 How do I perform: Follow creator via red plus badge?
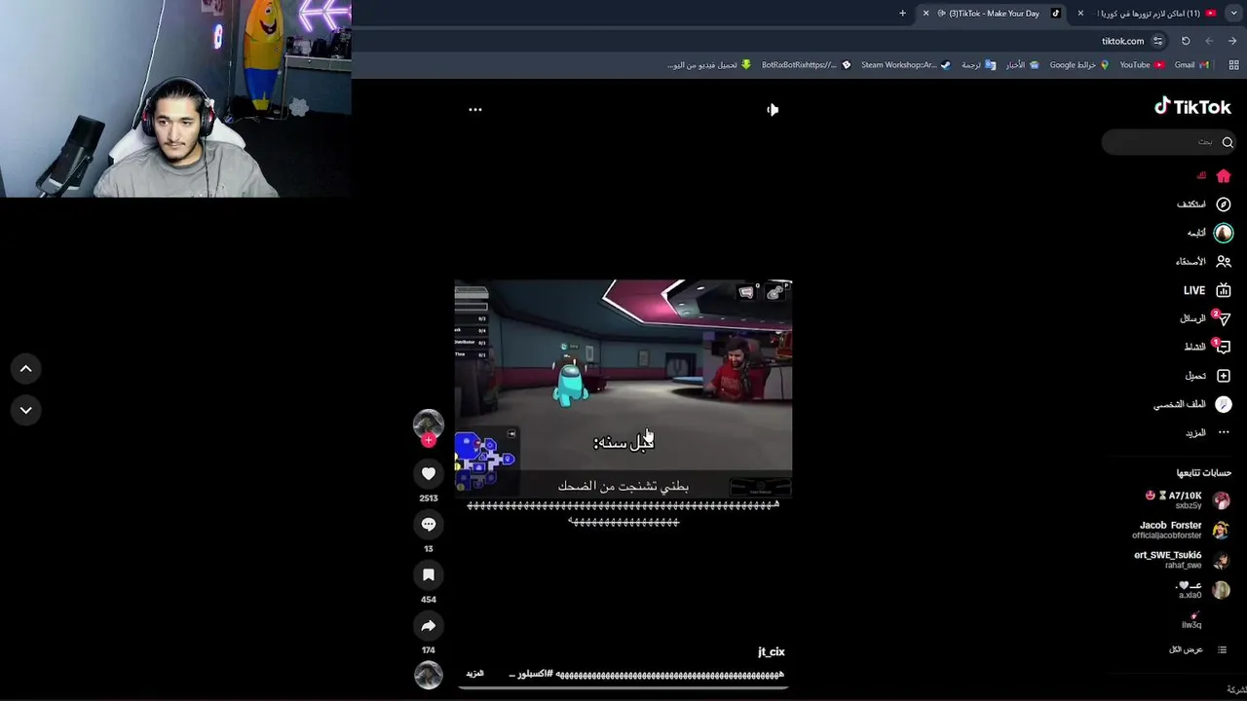tap(428, 440)
